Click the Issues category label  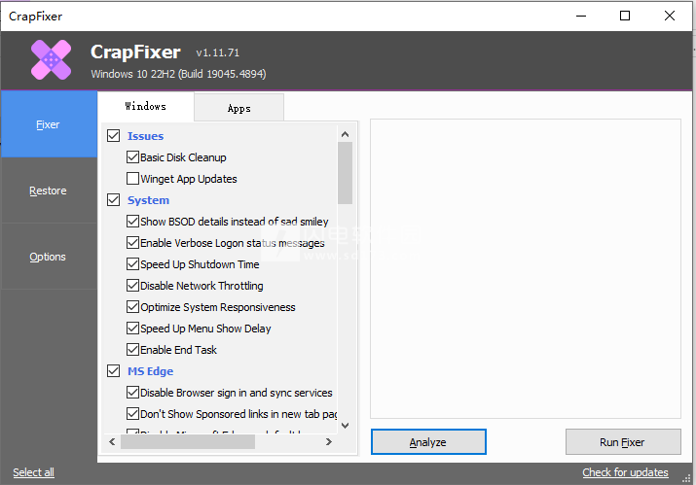point(146,136)
